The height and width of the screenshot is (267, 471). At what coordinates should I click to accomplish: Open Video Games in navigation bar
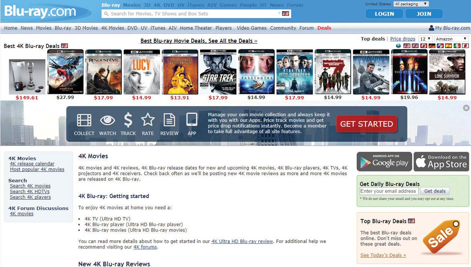pyautogui.click(x=251, y=28)
